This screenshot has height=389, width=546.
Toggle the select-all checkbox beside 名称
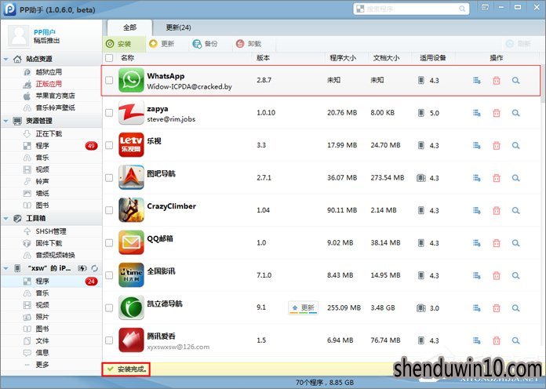(109, 58)
